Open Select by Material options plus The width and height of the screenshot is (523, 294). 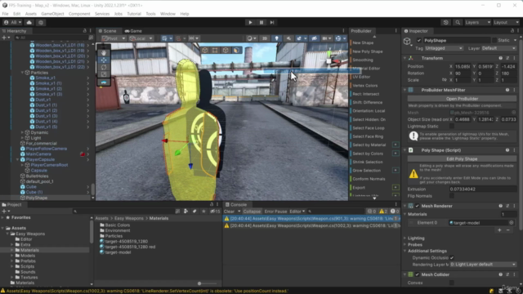click(396, 145)
